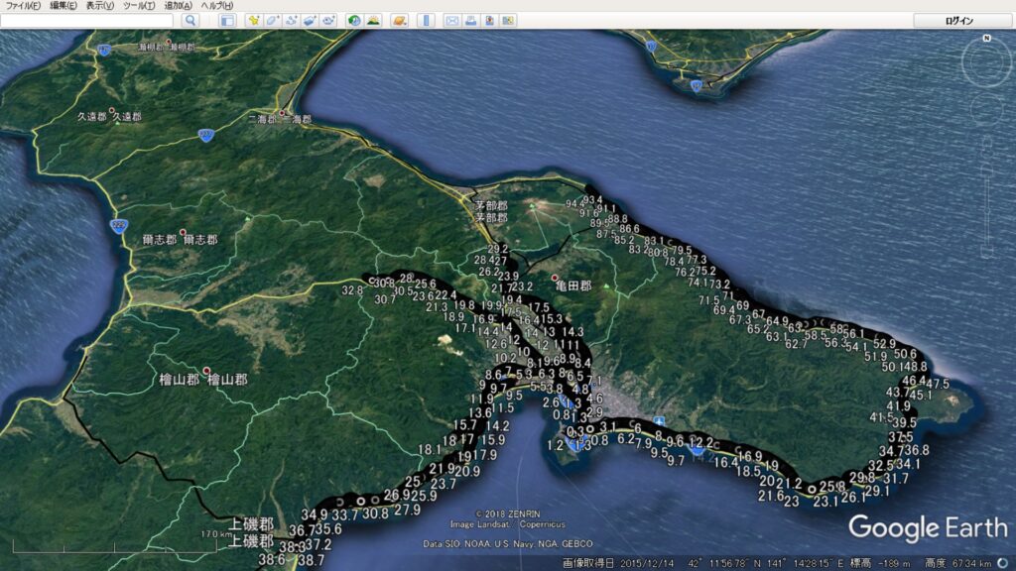The width and height of the screenshot is (1016, 571).
Task: Start the Record a Tour tool
Action: tap(328, 20)
